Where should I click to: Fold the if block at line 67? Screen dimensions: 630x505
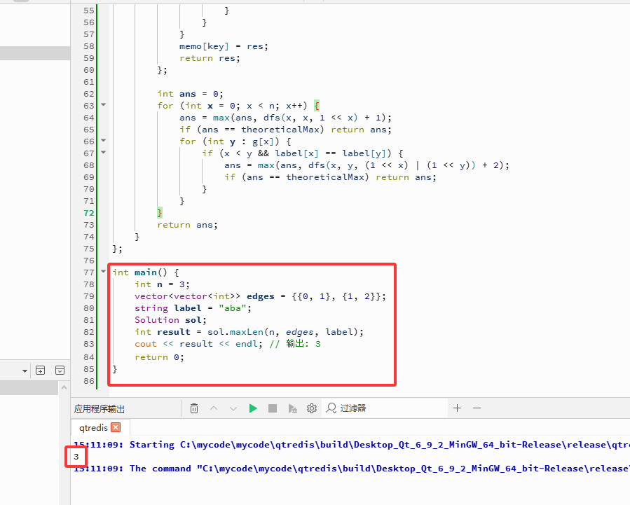[x=103, y=153]
